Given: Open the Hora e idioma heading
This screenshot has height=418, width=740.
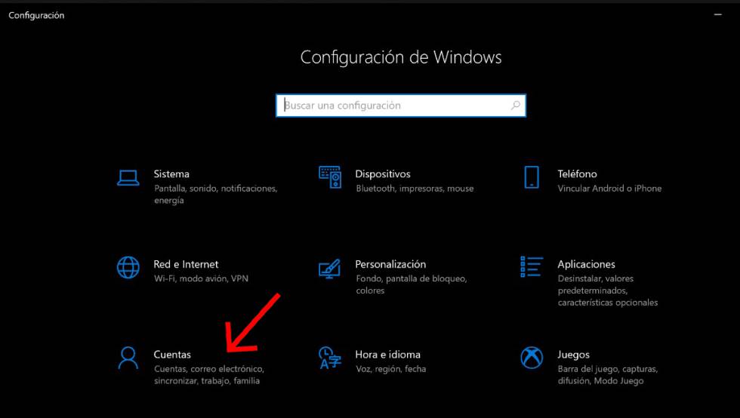Looking at the screenshot, I should 387,355.
